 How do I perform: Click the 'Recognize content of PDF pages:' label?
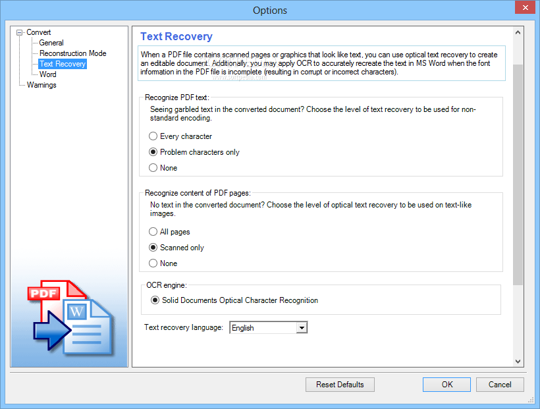pyautogui.click(x=198, y=193)
